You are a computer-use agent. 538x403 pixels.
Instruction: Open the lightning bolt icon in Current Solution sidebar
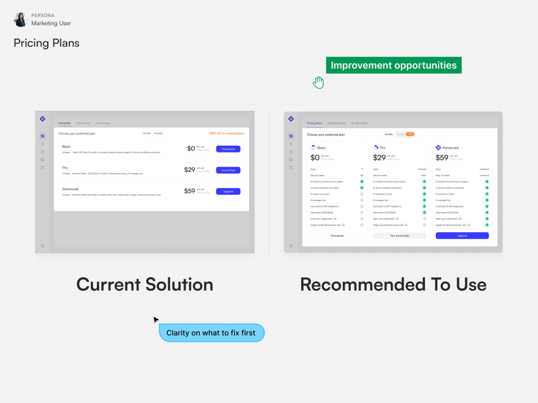tap(43, 144)
